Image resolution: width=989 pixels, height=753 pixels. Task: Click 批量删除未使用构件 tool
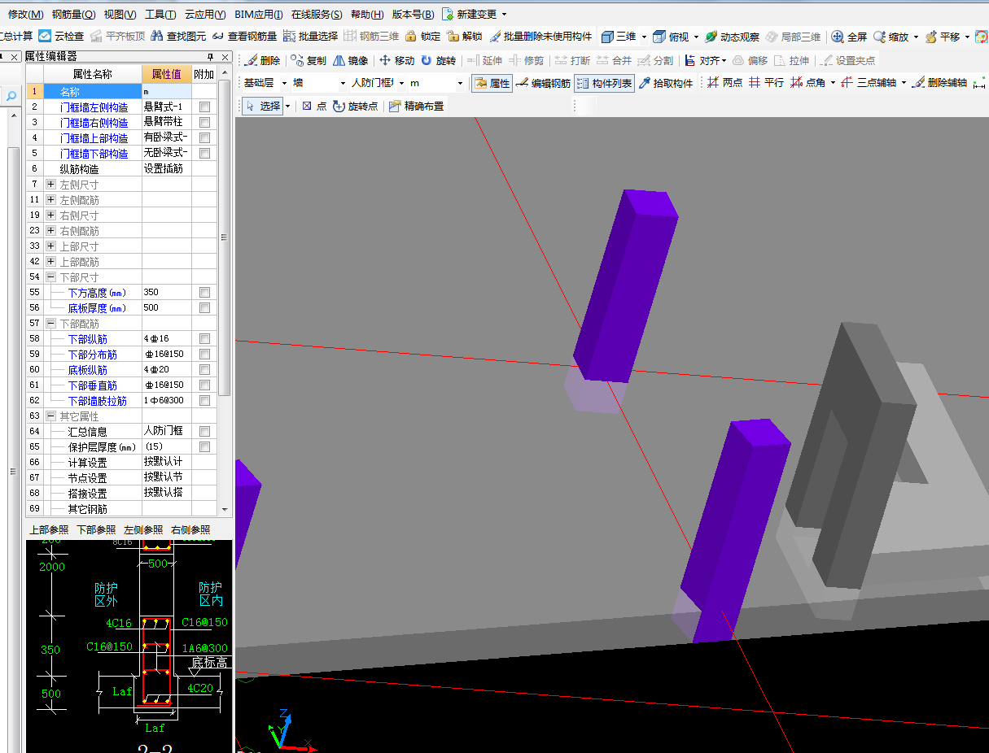click(540, 37)
